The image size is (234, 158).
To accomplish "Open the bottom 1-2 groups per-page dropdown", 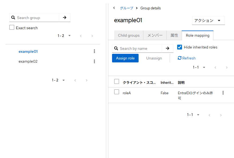I will 58,80.
